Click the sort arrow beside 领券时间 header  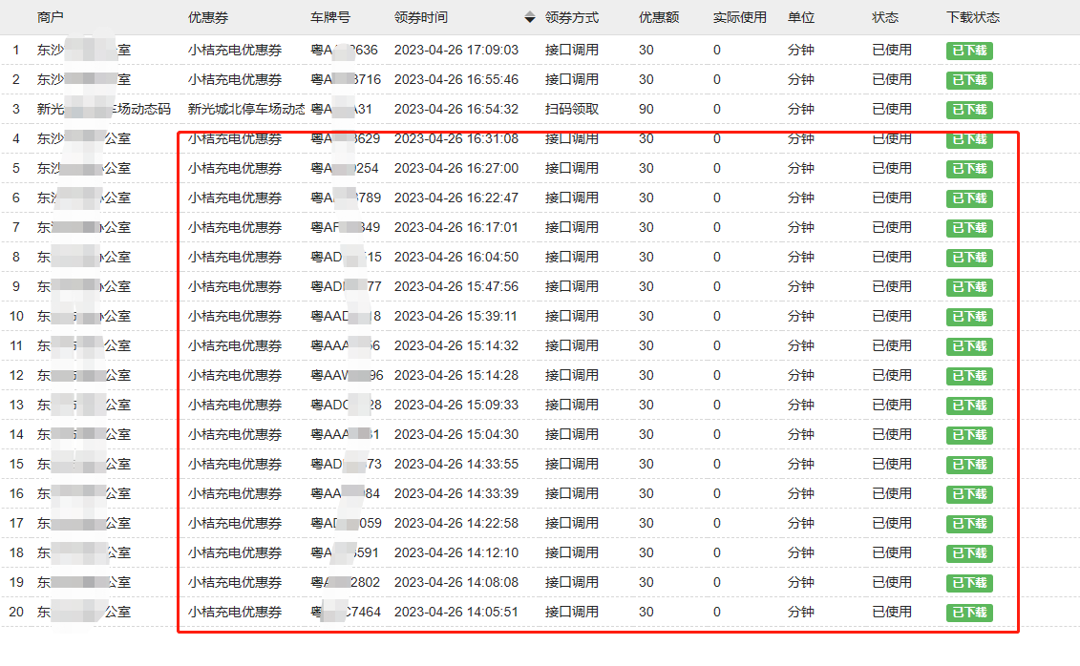click(x=530, y=18)
